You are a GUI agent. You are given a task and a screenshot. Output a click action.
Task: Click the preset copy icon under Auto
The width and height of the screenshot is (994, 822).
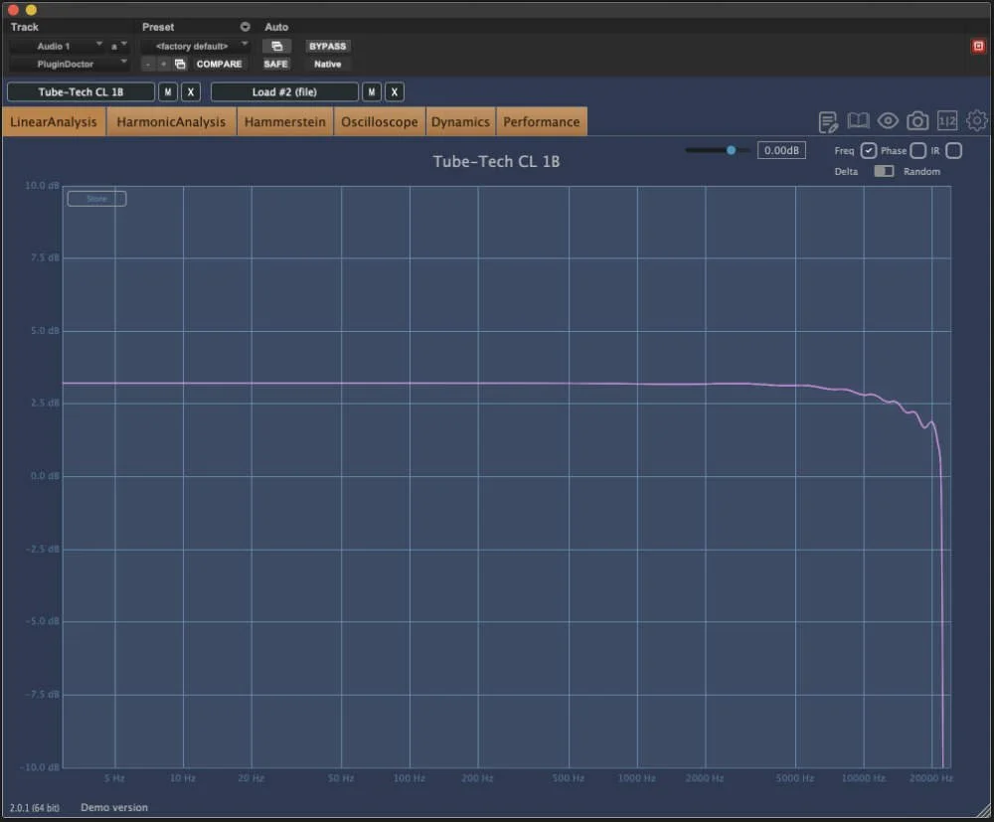(277, 46)
